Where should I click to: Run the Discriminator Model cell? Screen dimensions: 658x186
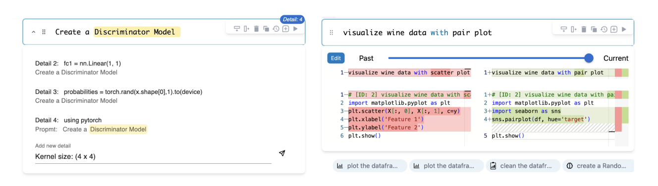click(x=296, y=29)
